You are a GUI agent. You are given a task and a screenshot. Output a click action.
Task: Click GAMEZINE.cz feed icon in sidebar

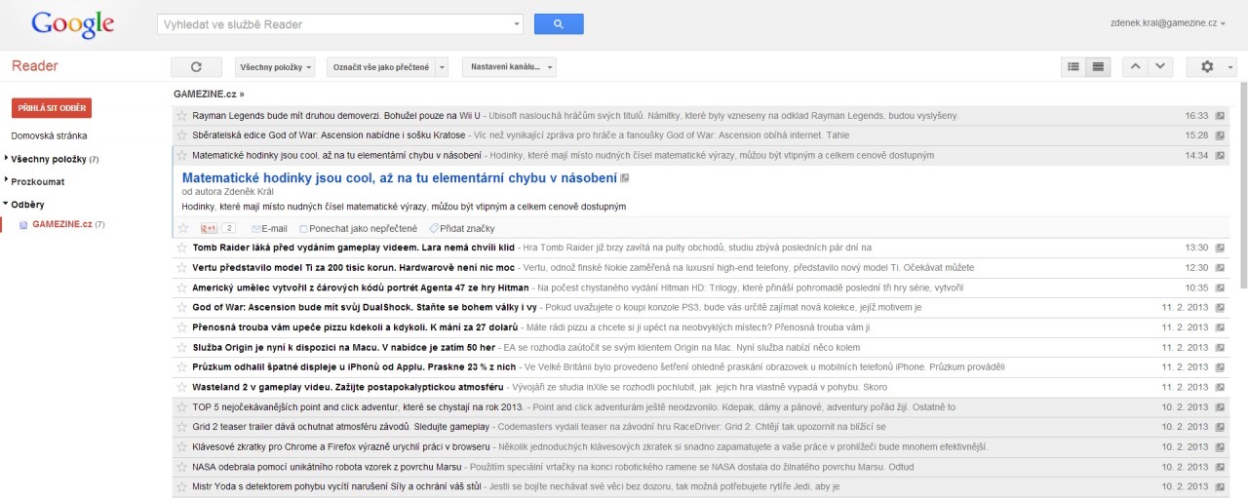point(23,225)
